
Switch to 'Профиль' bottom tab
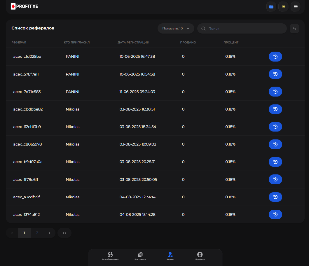tap(200, 256)
